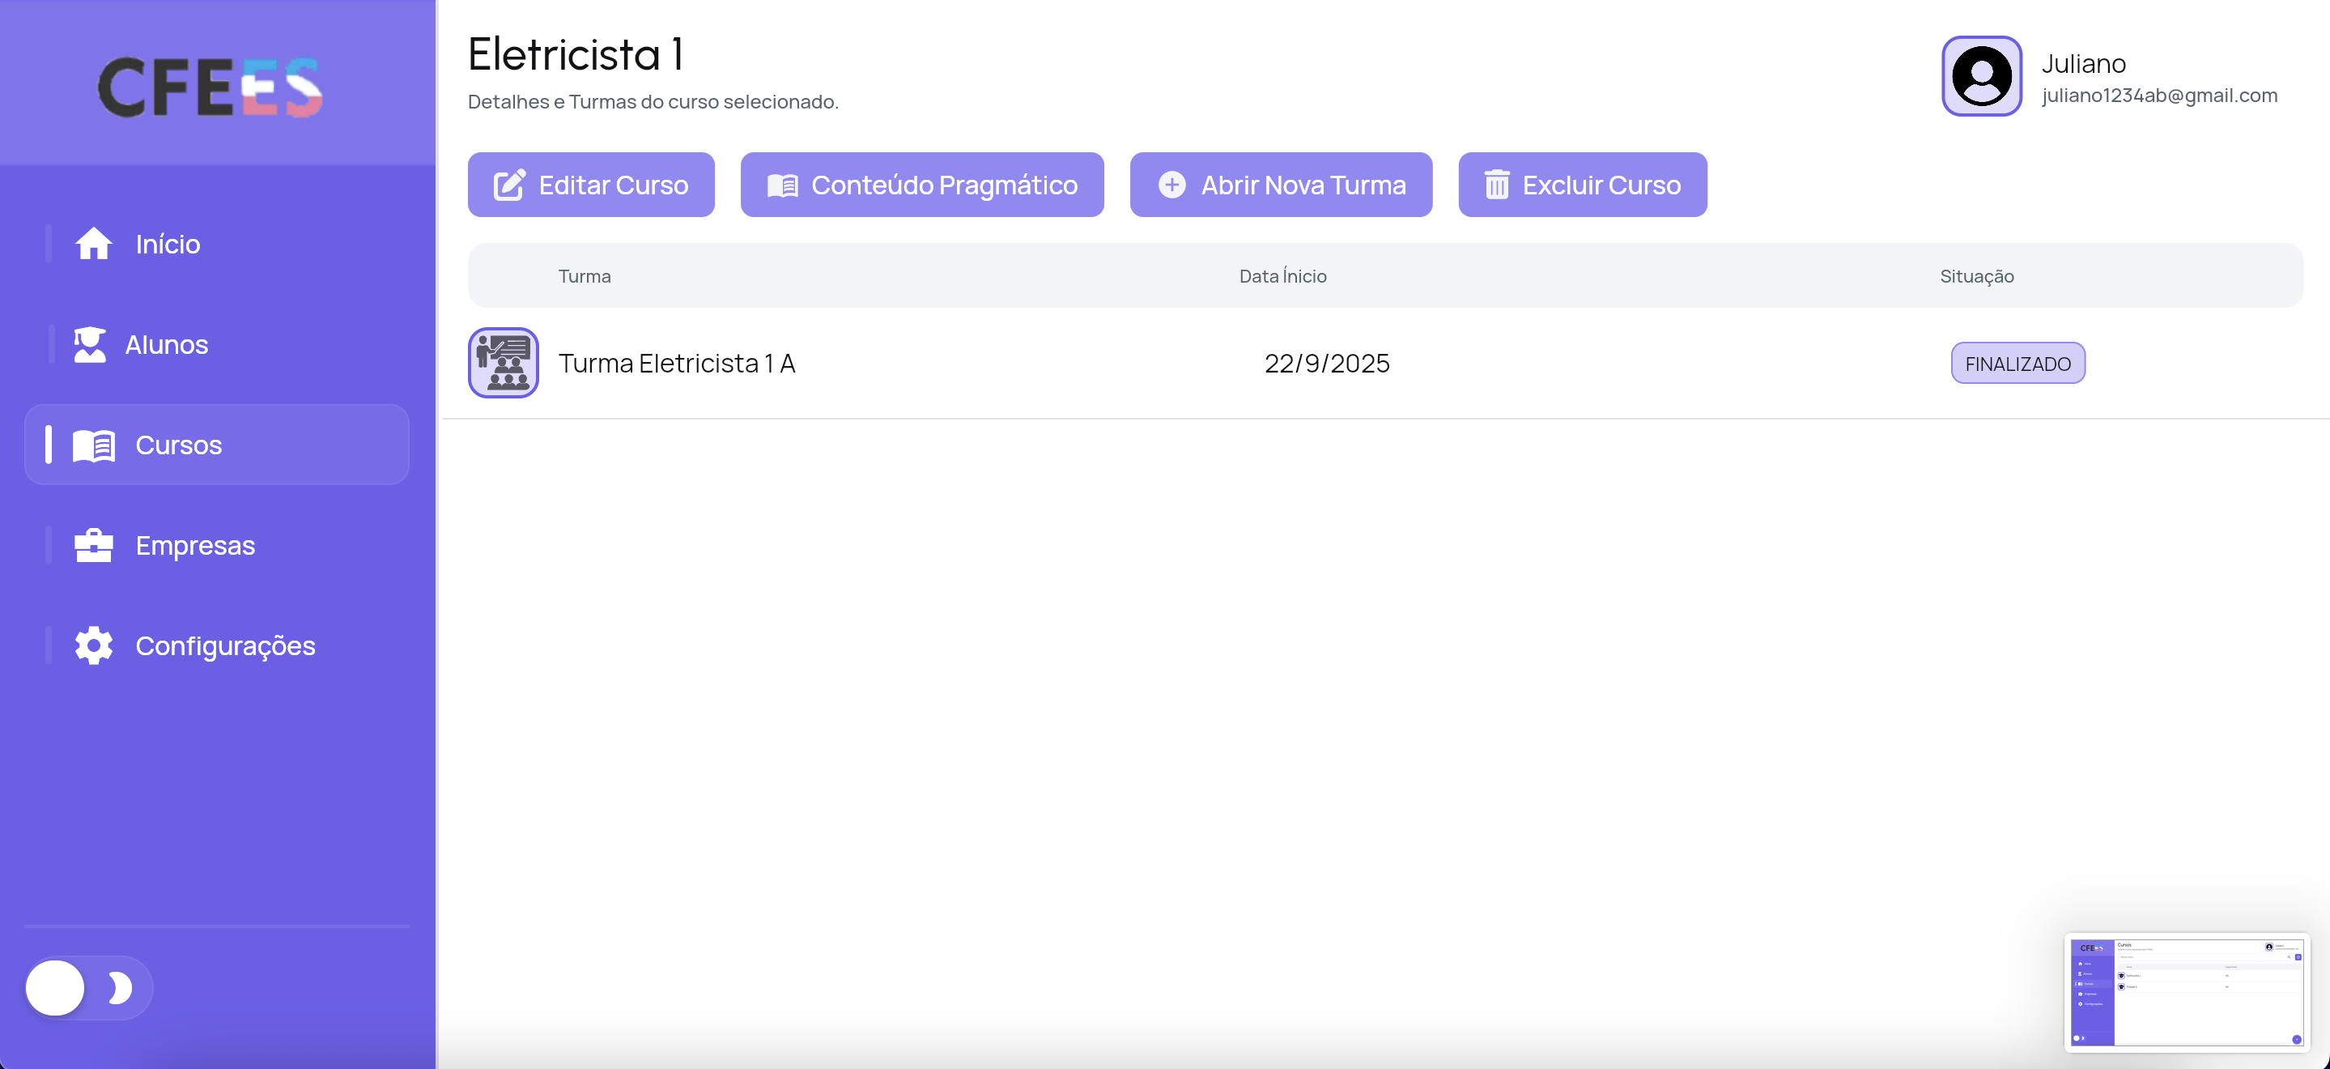Open Conteúdo Pragmático
This screenshot has height=1069, width=2330.
(921, 185)
